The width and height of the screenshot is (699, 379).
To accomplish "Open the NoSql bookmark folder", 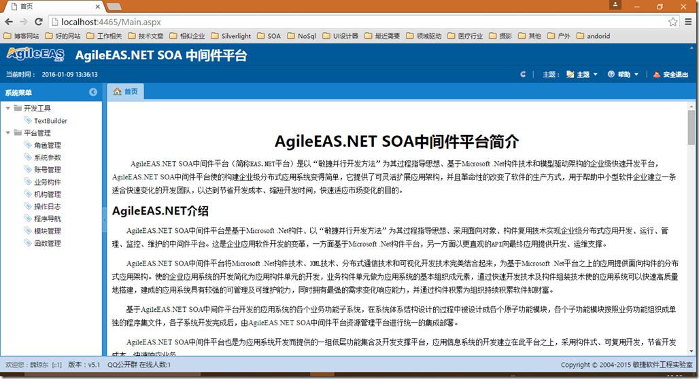I will click(302, 35).
